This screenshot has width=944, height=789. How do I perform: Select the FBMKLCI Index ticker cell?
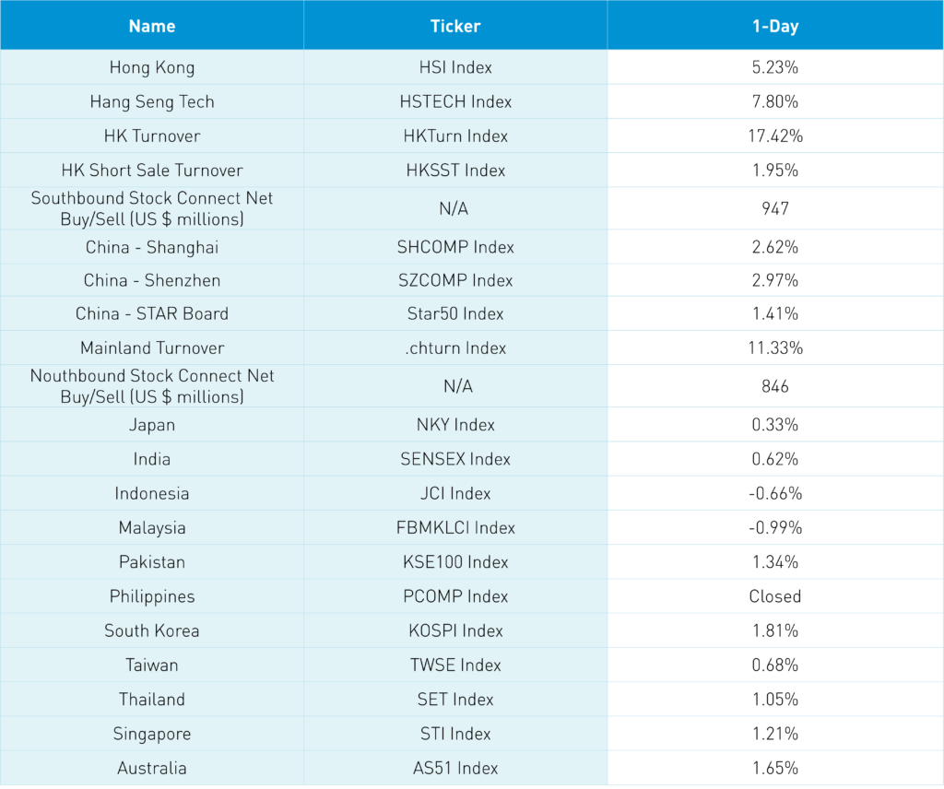point(455,528)
